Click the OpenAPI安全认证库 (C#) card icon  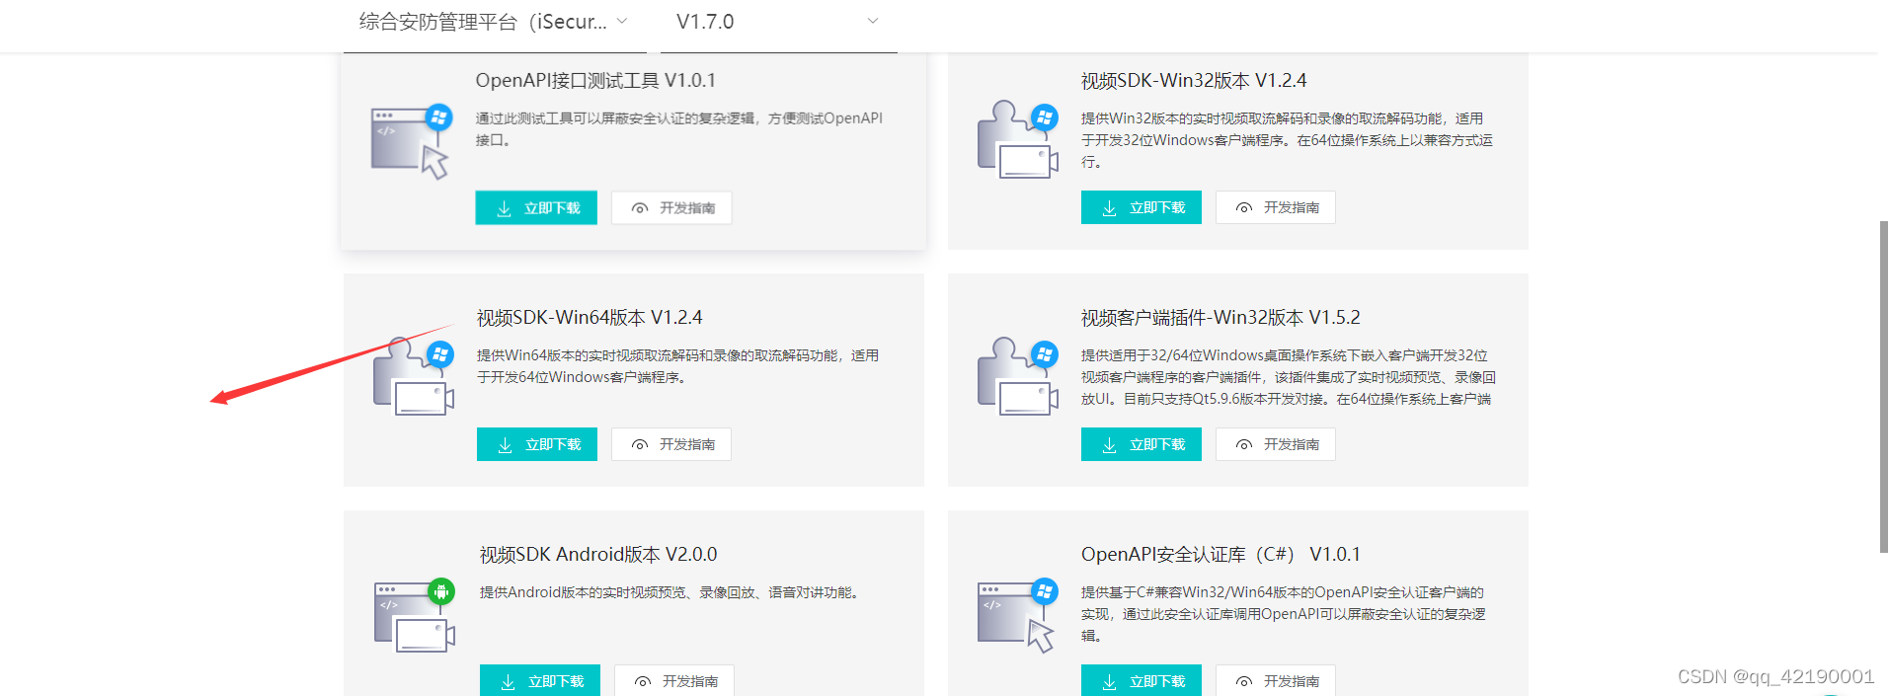1017,615
